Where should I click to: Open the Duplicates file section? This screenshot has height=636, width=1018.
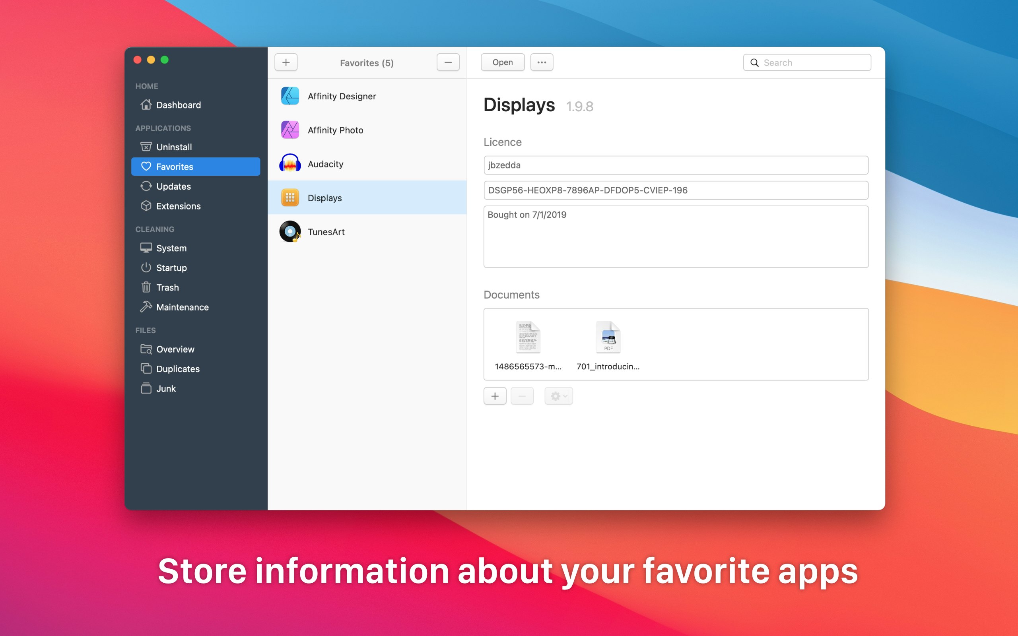[x=178, y=368]
